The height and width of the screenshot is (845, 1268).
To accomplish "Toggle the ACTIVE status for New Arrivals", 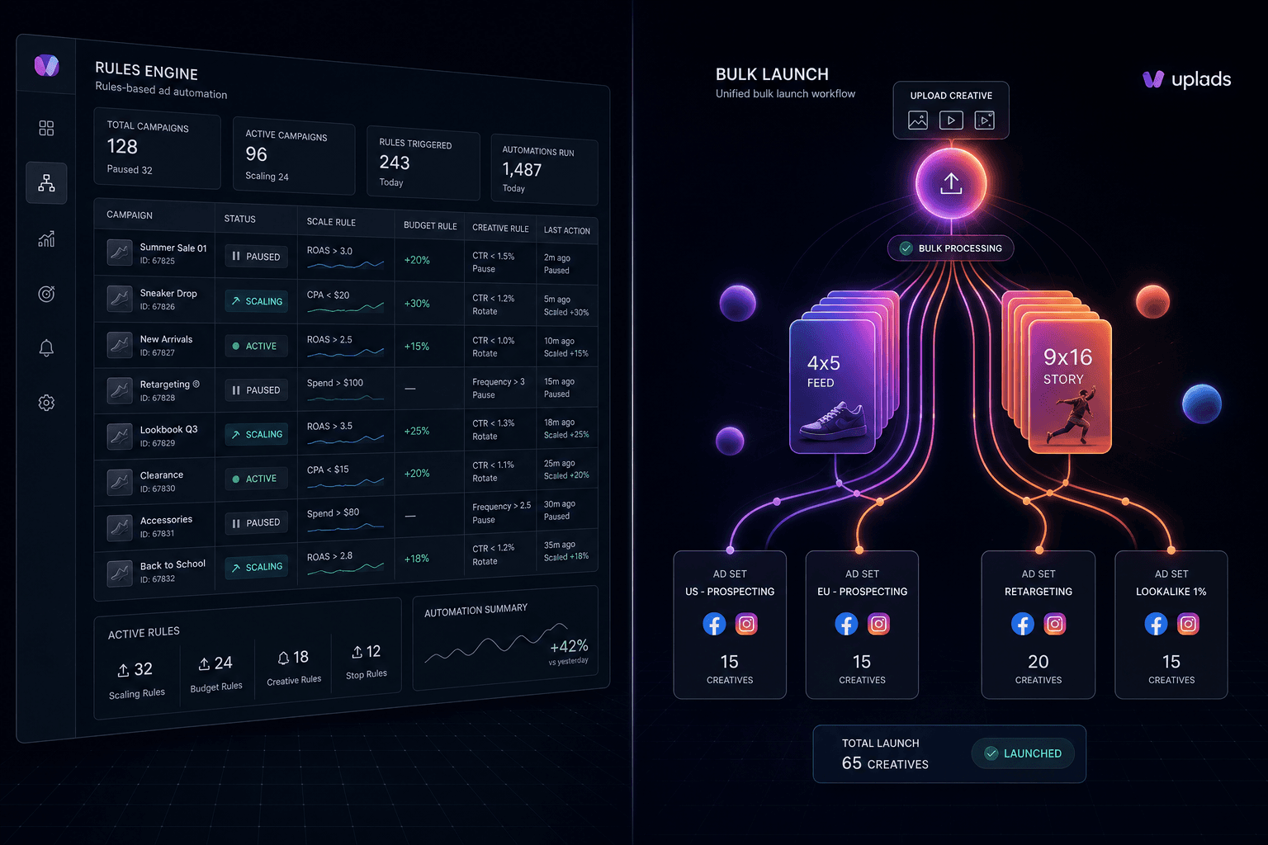I will point(257,346).
